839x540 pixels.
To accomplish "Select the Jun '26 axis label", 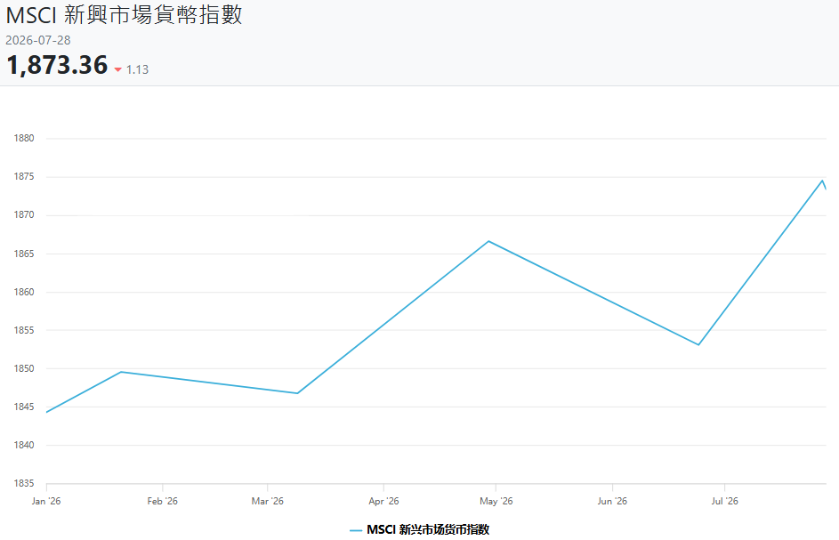I will click(612, 501).
